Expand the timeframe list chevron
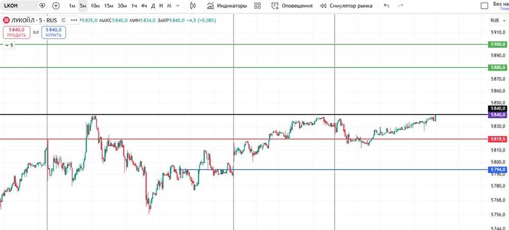 click(178, 6)
